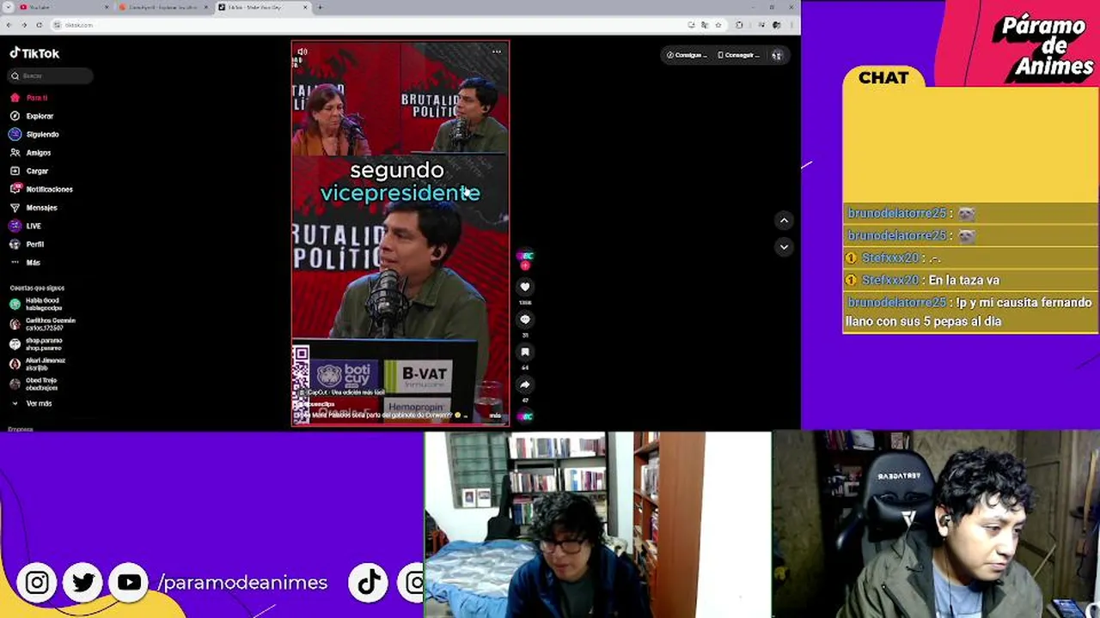The height and width of the screenshot is (618, 1100).
Task: Open Mensajes in the sidebar
Action: tap(34, 208)
